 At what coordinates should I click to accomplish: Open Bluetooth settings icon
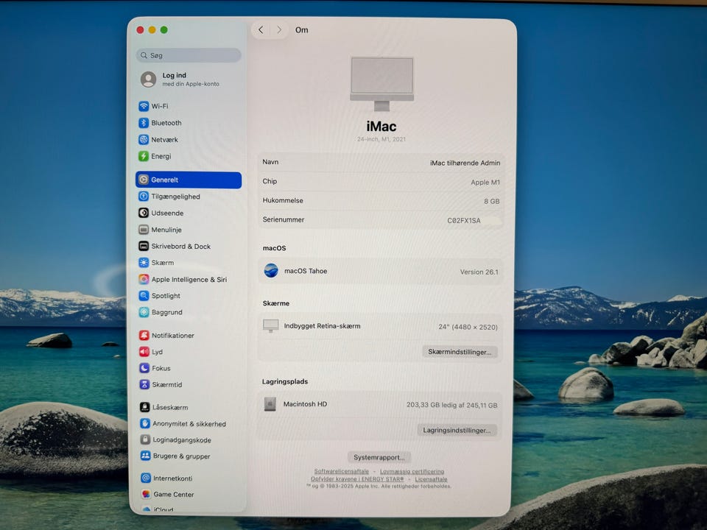(144, 123)
